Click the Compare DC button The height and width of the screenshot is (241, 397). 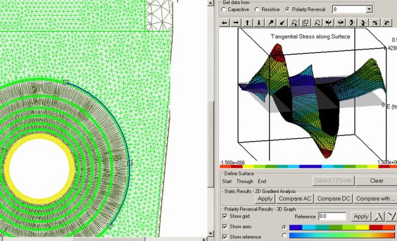click(333, 199)
